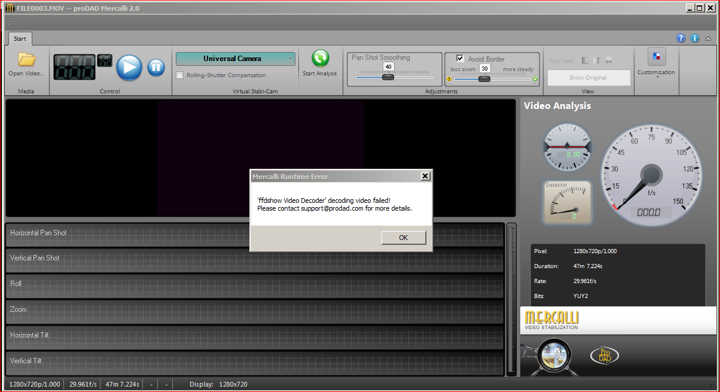Open the Universal Camera dropdown
This screenshot has width=720, height=392.
coord(236,59)
